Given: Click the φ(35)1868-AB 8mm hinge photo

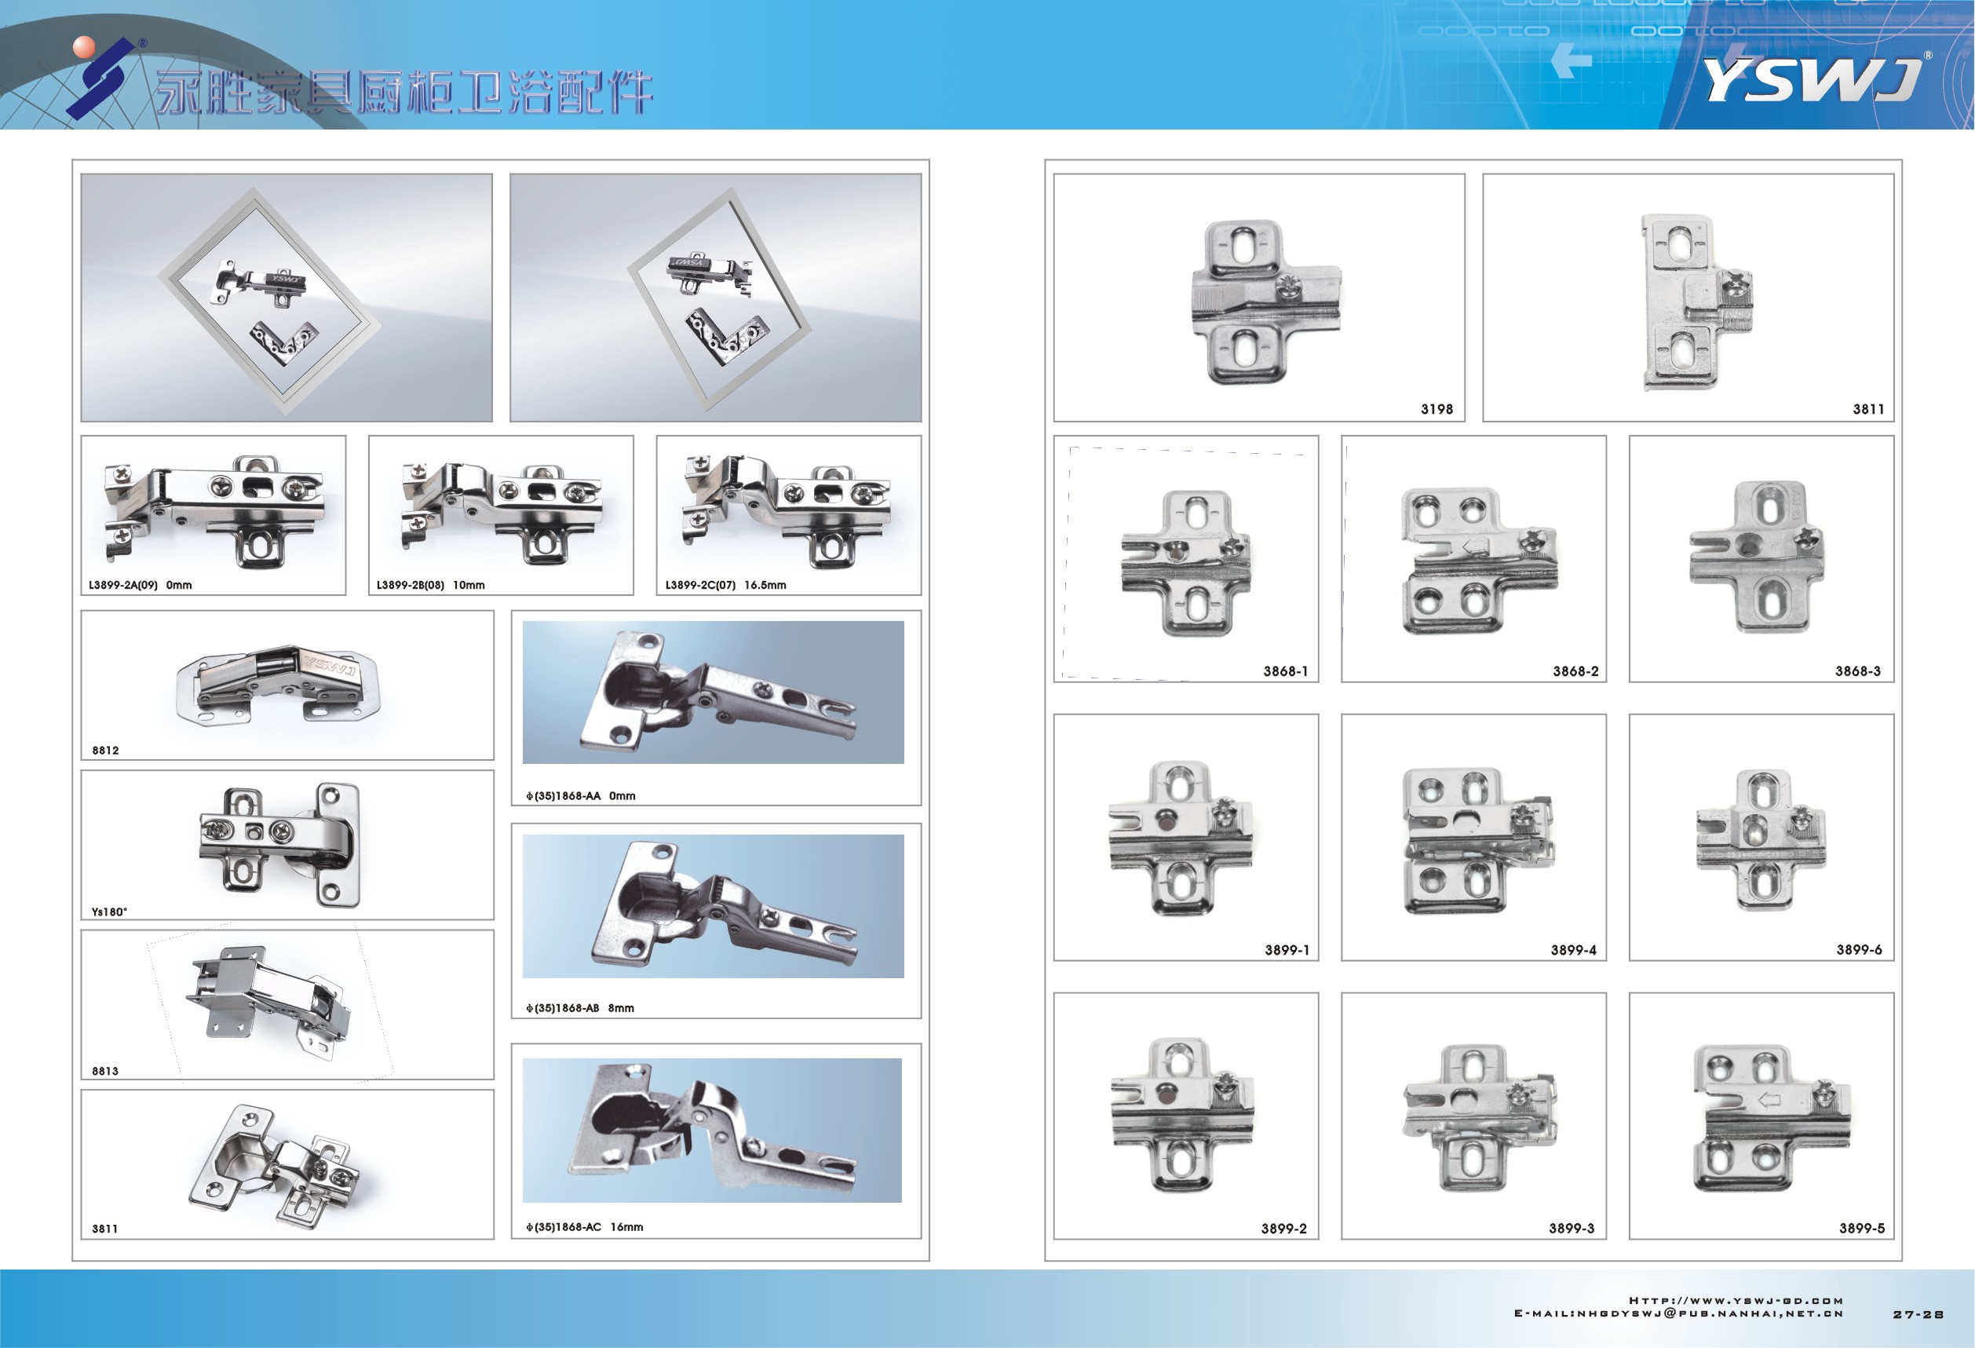Looking at the screenshot, I should (713, 906).
